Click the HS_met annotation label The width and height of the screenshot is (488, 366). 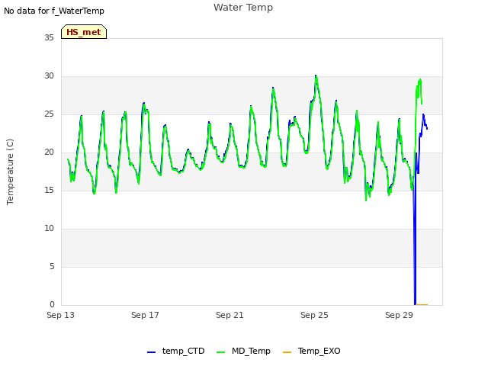point(84,32)
